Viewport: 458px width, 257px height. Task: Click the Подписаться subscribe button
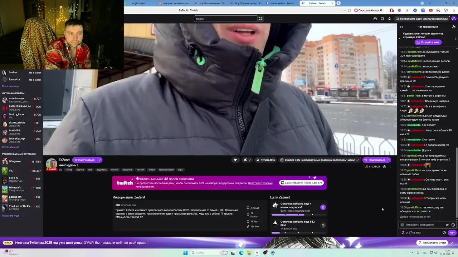pyautogui.click(x=376, y=160)
